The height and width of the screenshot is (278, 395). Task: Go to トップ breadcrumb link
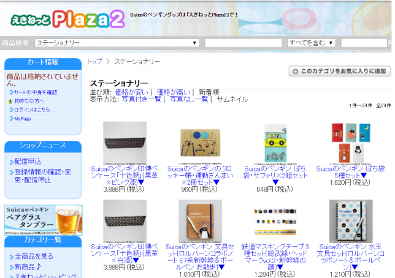coord(94,61)
